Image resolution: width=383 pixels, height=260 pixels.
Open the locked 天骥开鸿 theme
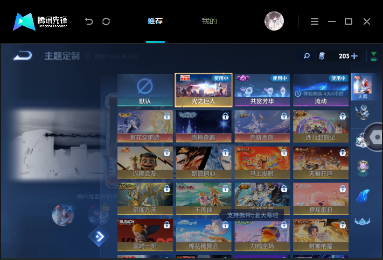321,163
